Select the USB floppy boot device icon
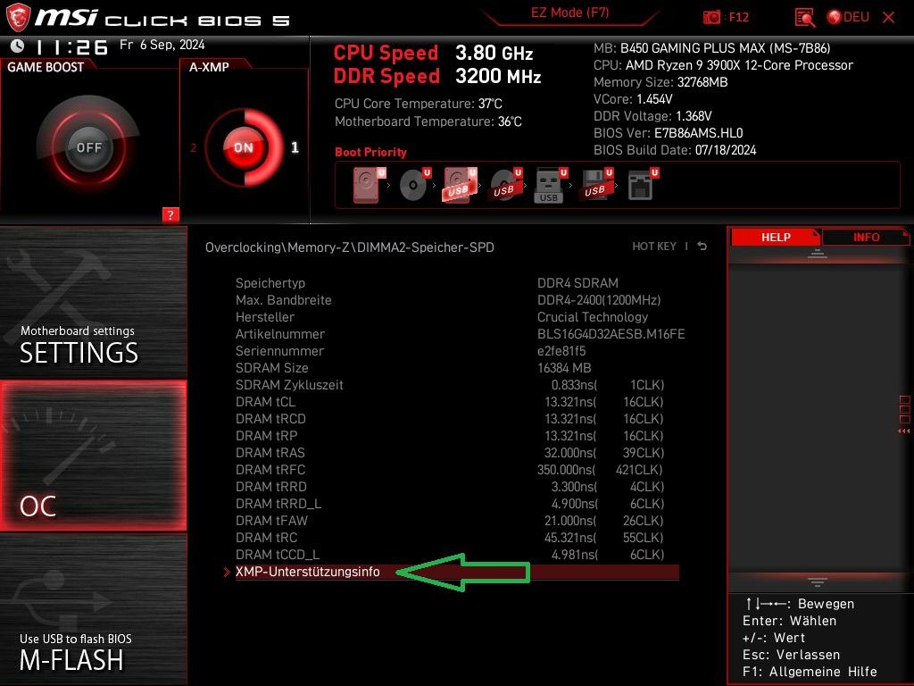The image size is (914, 686). click(595, 186)
